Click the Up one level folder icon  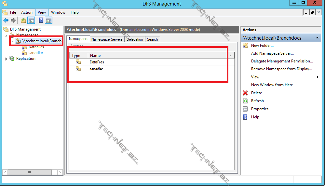(x=23, y=20)
